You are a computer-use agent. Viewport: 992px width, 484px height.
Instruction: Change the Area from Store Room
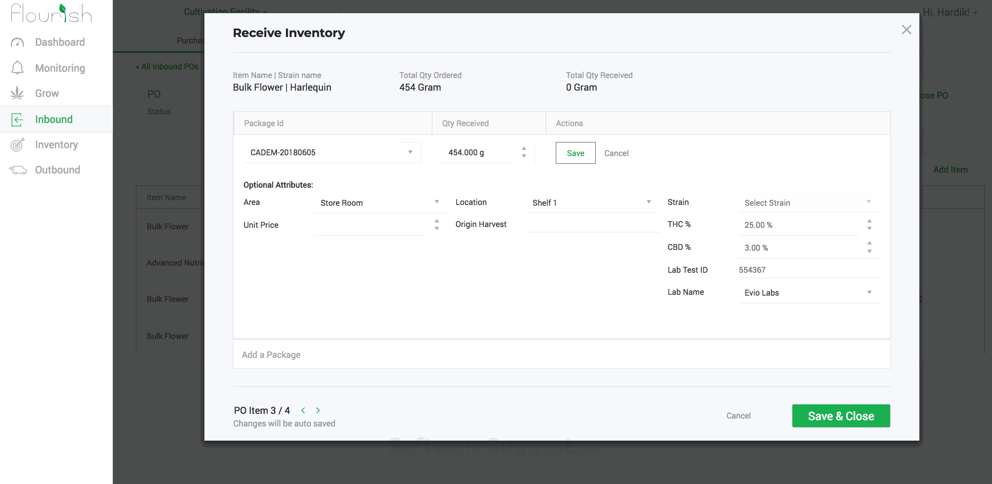point(436,202)
